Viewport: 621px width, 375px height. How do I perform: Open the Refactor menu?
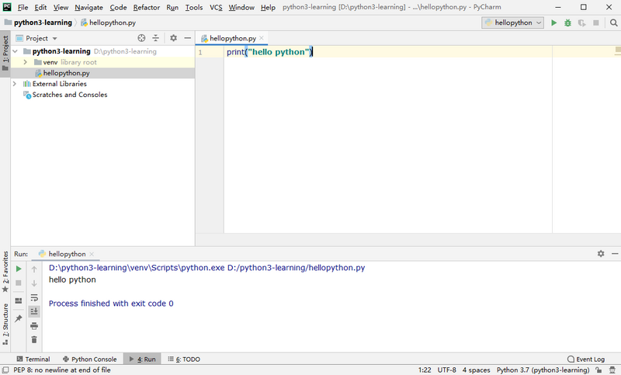[147, 7]
